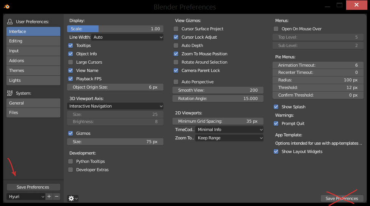Toggle Camera Parent Lock checkbox
This screenshot has height=206, width=370.
(x=176, y=70)
